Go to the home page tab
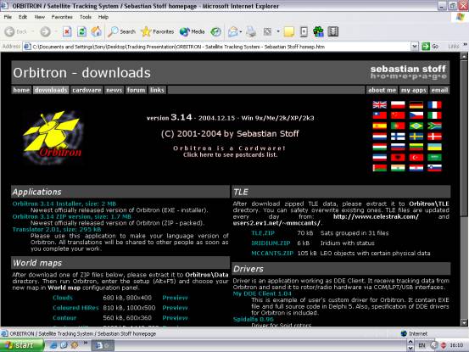The height and width of the screenshot is (352, 469). click(x=21, y=90)
